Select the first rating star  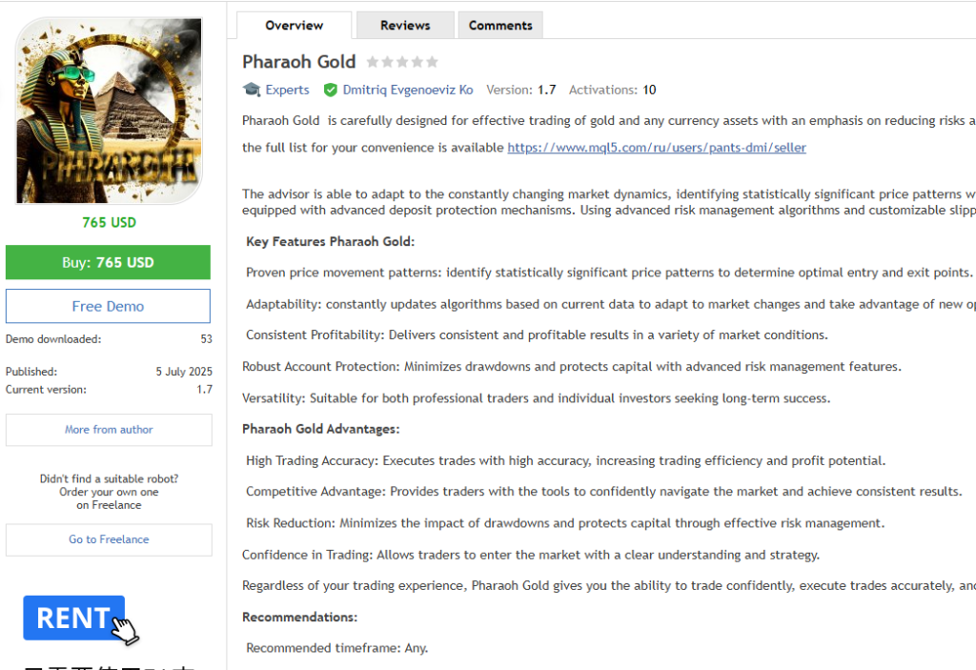tap(373, 62)
